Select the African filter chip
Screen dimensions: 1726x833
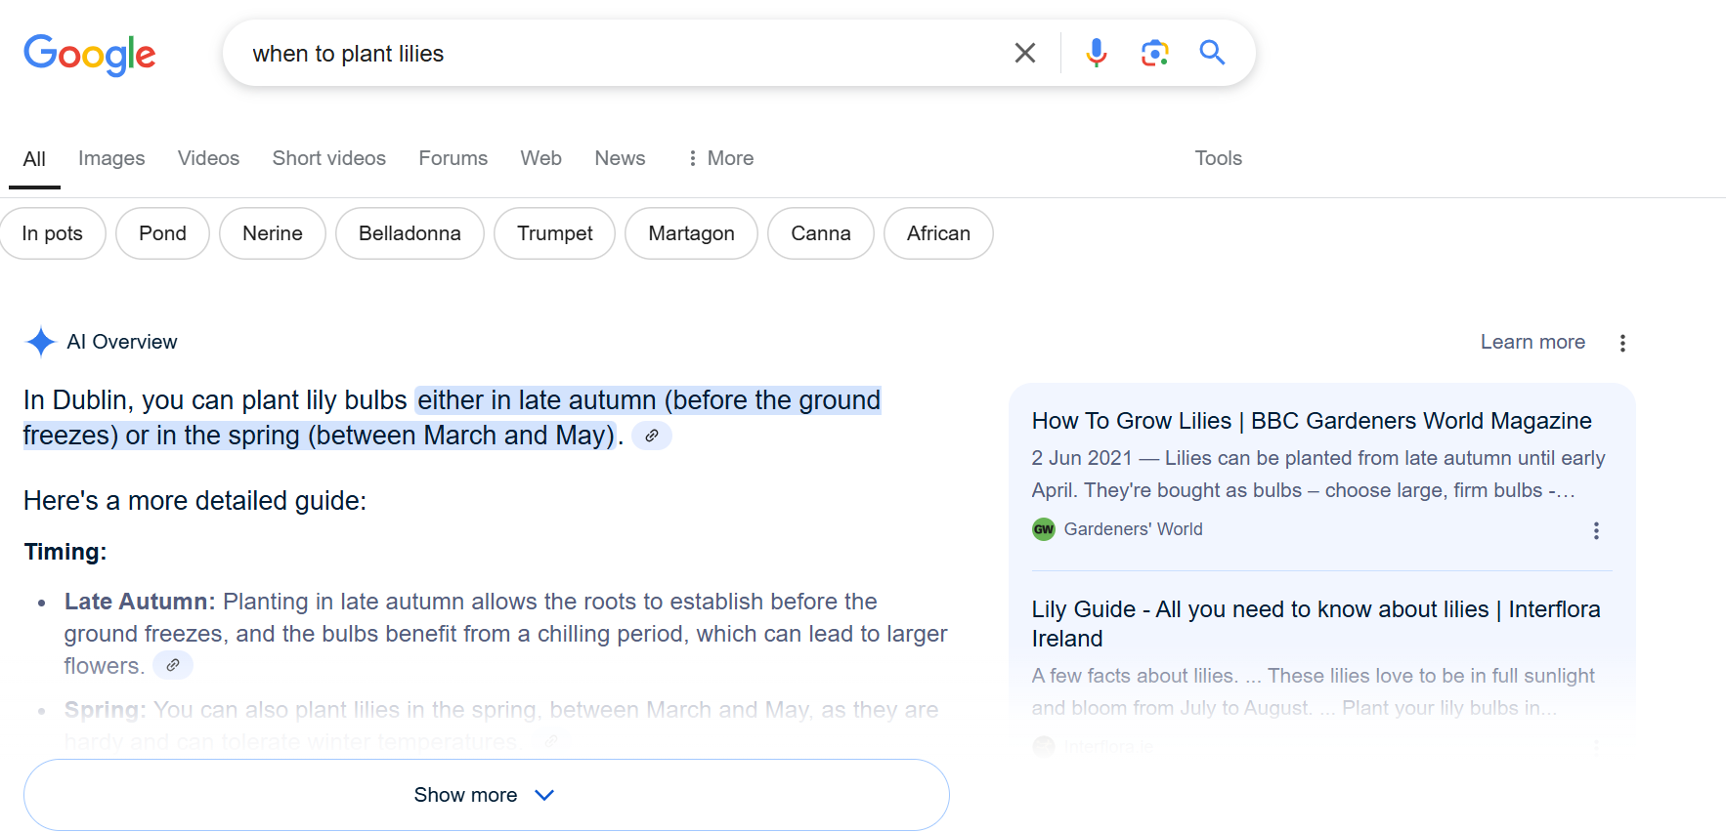click(x=938, y=233)
